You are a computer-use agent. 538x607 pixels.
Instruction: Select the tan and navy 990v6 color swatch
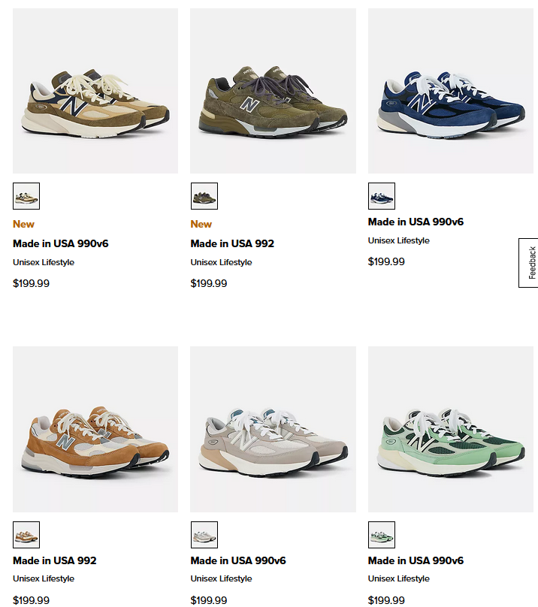[x=26, y=196]
